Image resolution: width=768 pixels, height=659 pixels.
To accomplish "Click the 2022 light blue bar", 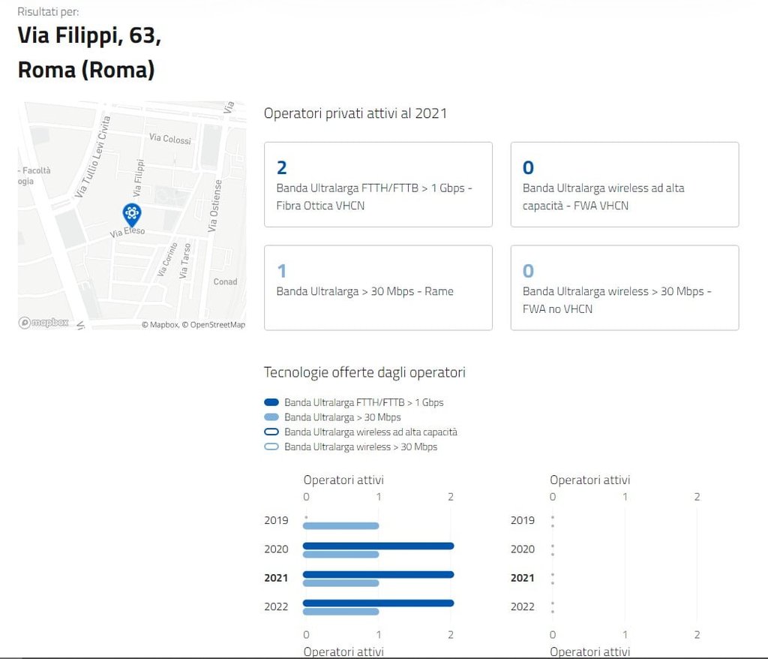I will 341,612.
